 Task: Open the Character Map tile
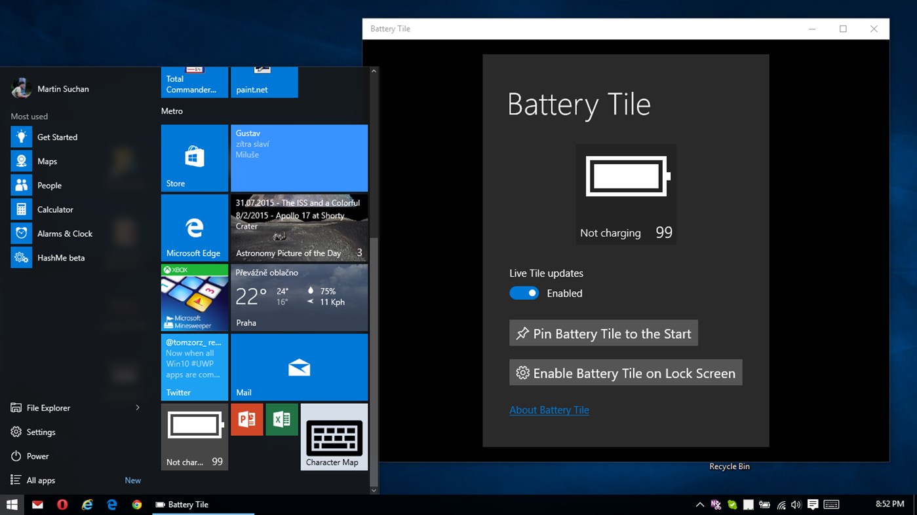click(x=334, y=436)
